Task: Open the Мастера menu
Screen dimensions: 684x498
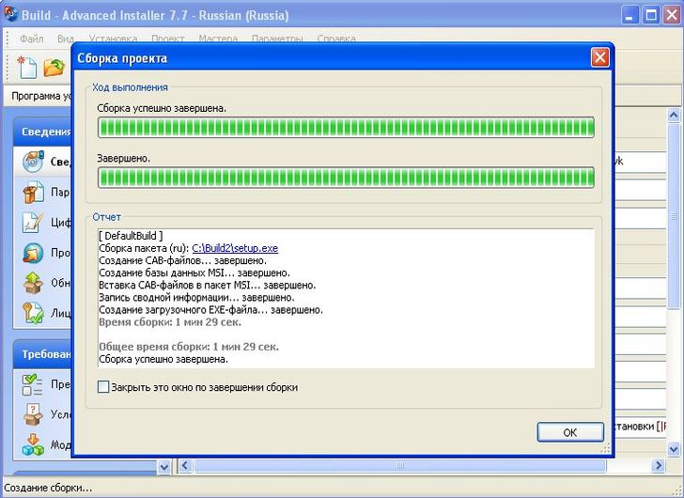Action: click(x=218, y=39)
